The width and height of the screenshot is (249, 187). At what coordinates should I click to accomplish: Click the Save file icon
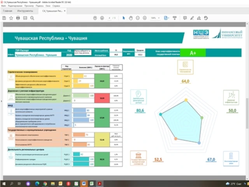[x=4, y=18]
